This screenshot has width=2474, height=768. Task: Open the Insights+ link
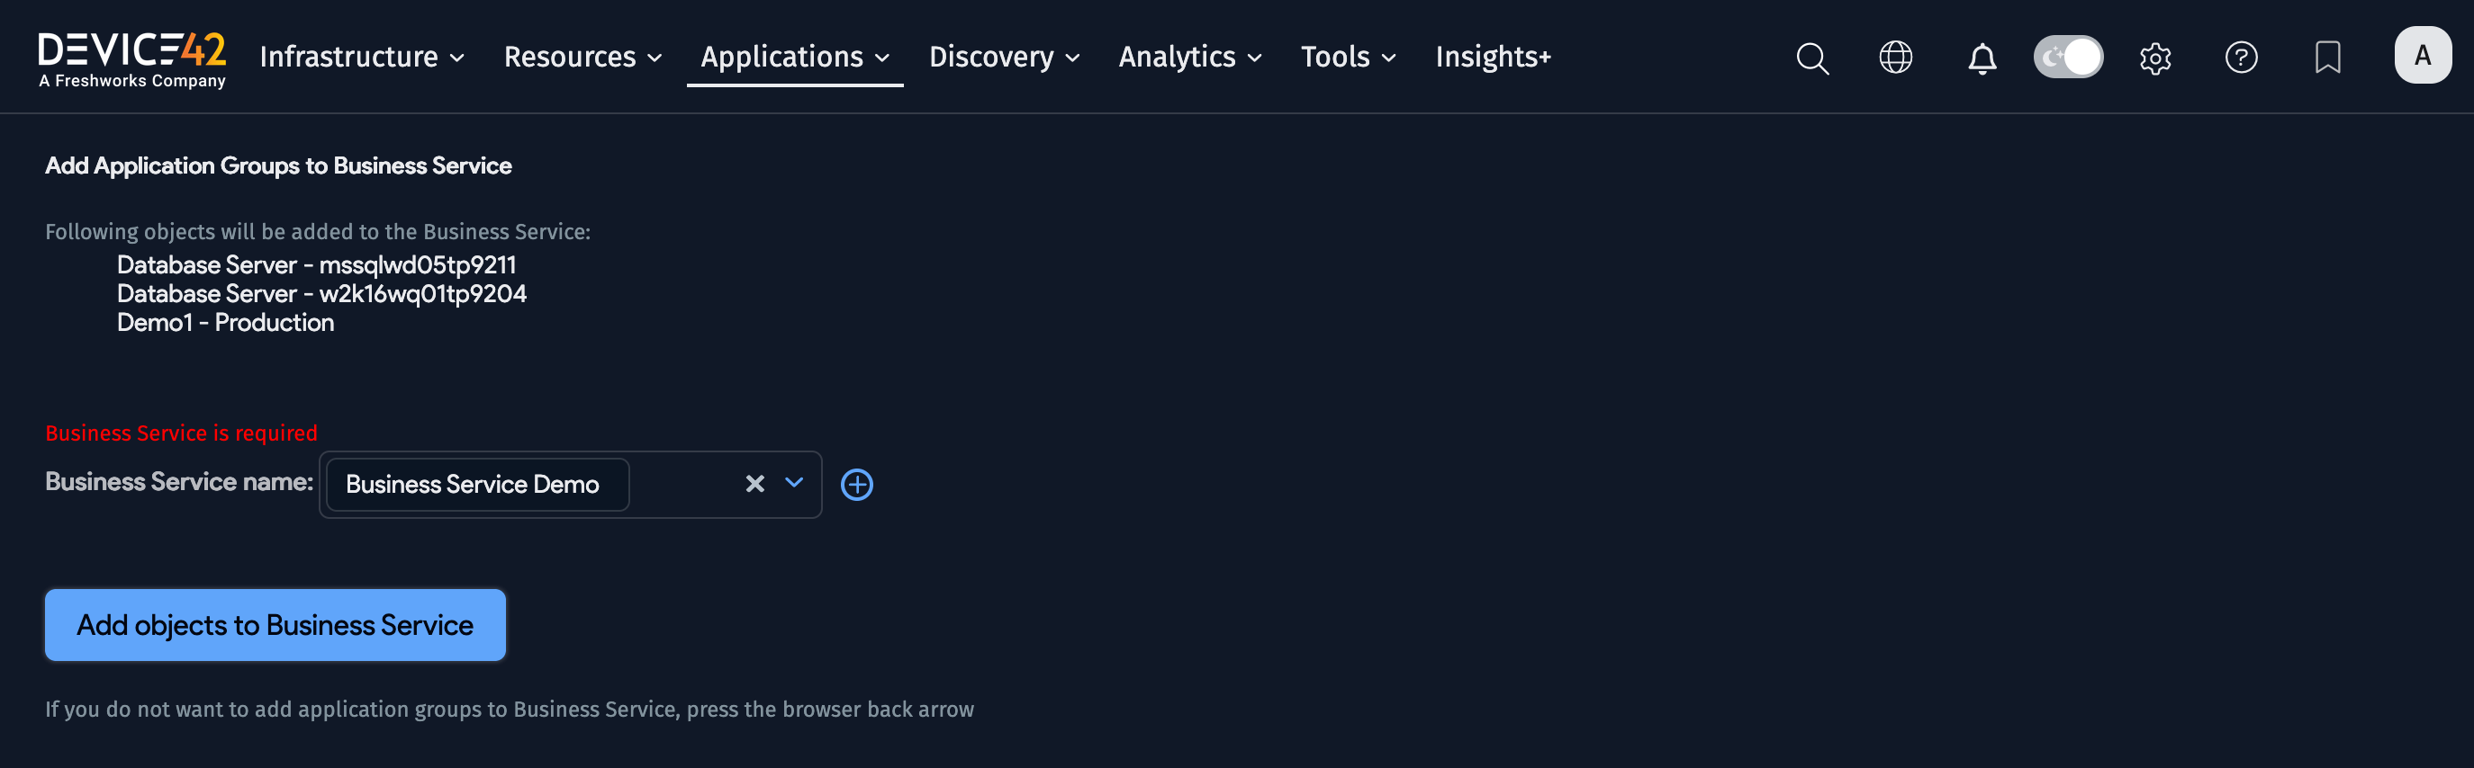(1493, 58)
